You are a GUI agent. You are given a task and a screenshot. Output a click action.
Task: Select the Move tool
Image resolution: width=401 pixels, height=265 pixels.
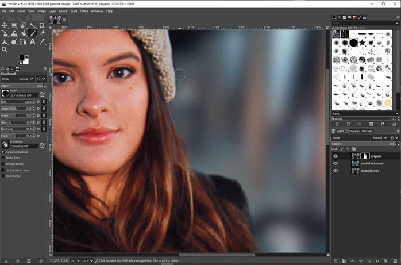(5, 25)
